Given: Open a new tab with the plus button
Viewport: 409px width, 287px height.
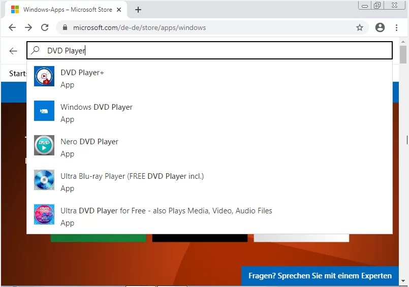Looking at the screenshot, I should (138, 10).
